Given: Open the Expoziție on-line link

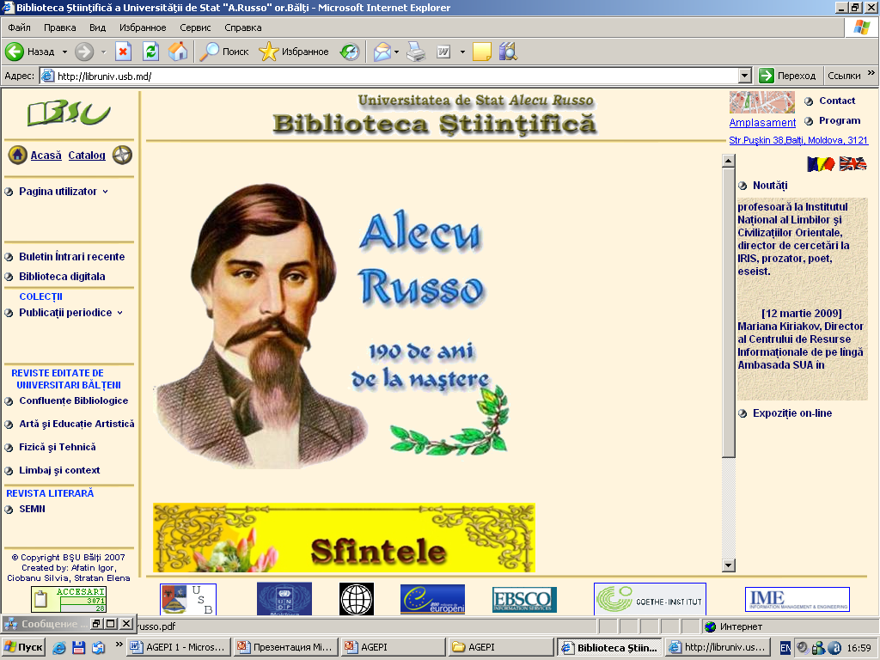Looking at the screenshot, I should [791, 413].
